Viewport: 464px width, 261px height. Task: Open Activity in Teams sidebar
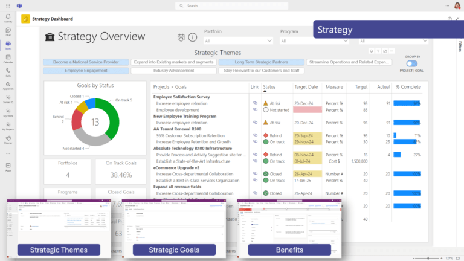pos(8,18)
